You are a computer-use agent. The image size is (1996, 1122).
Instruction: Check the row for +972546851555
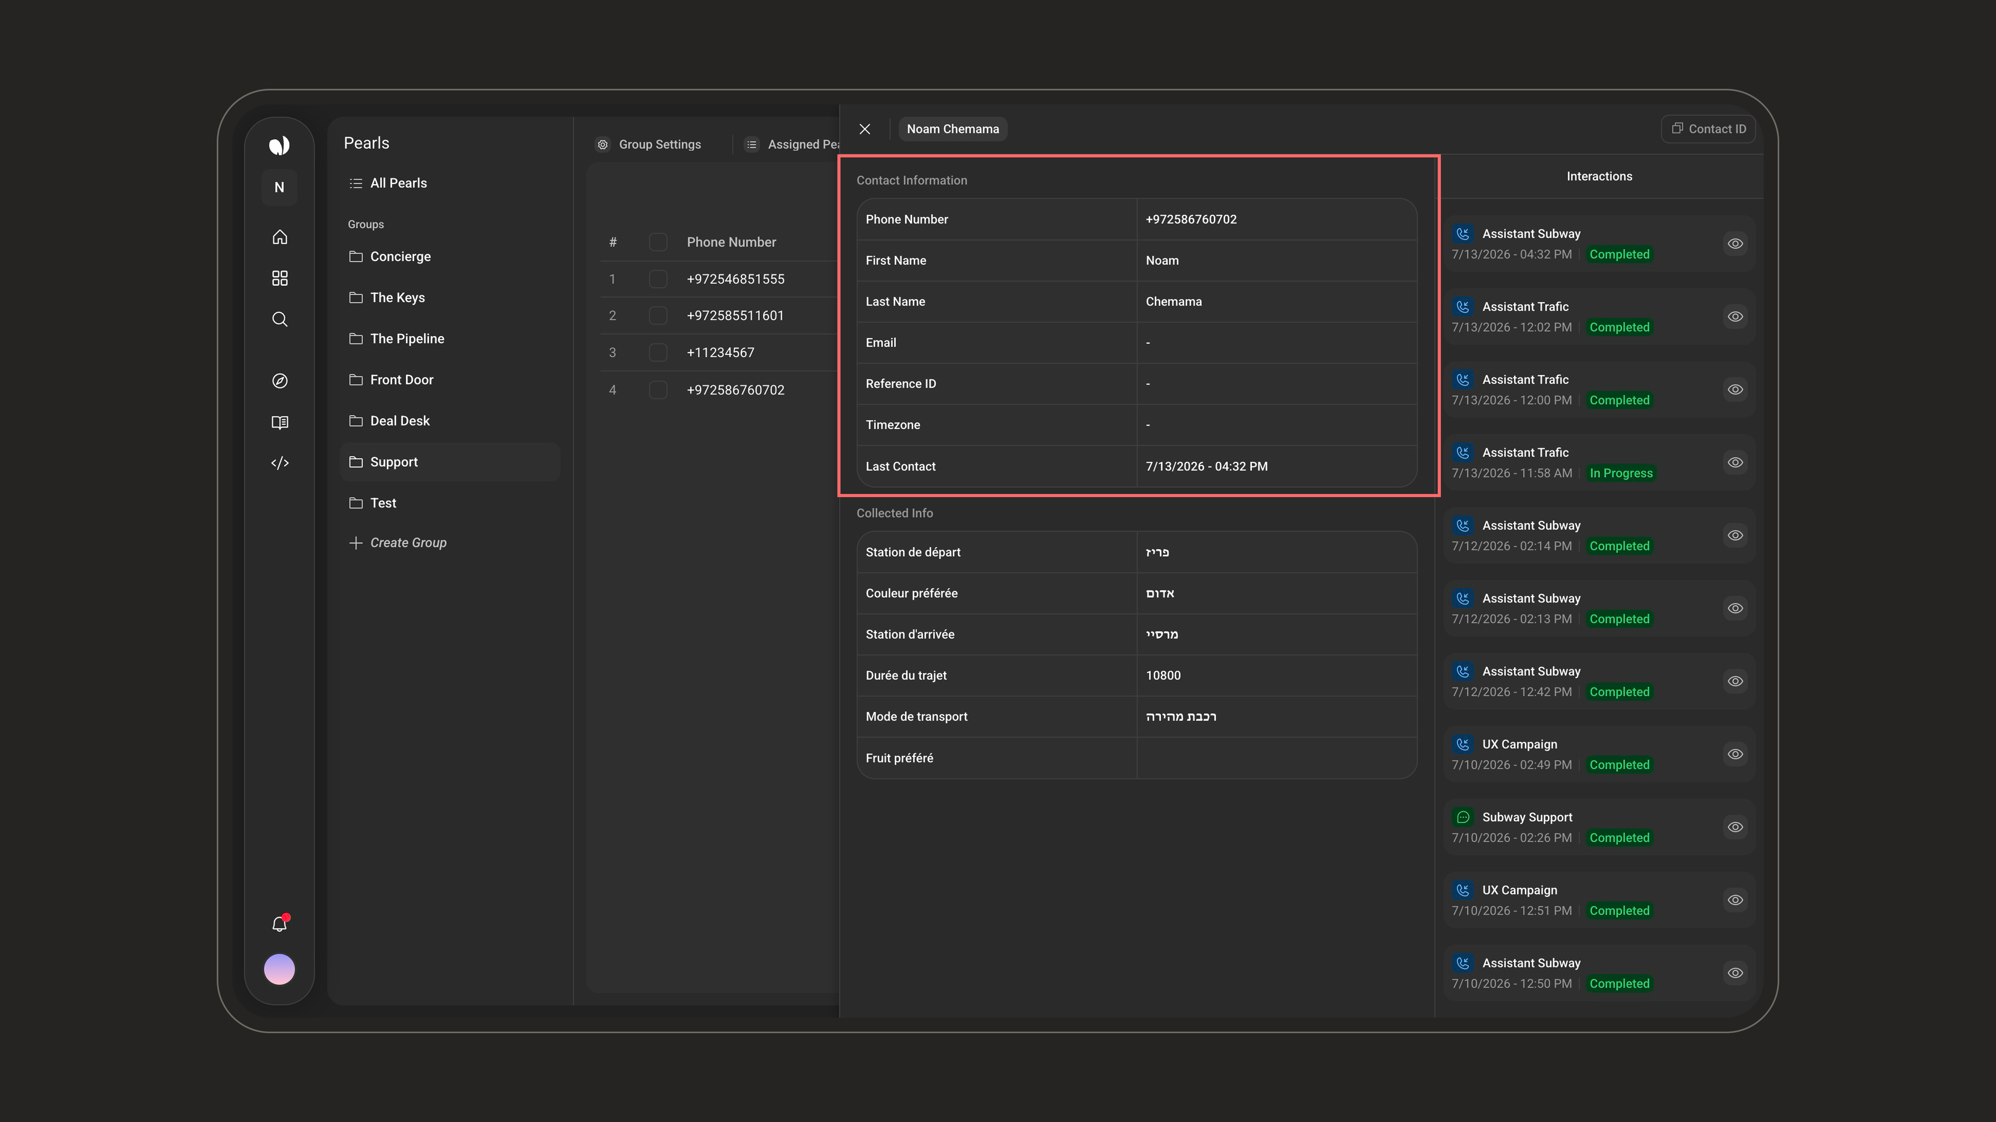658,279
